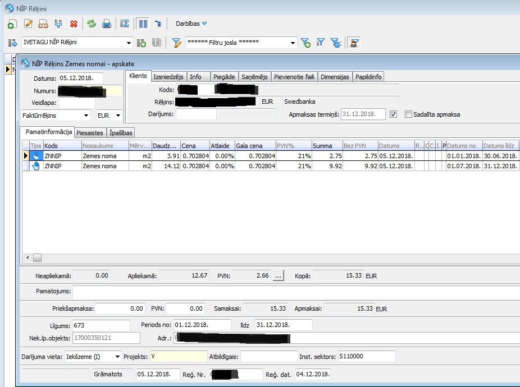Viewport: 520px width, 387px height.
Task: Create a new document with the plus icon
Action: point(12,24)
